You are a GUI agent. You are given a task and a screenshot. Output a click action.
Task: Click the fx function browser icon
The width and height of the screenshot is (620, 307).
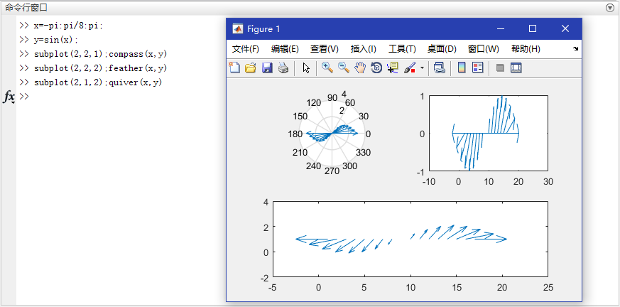tap(9, 97)
